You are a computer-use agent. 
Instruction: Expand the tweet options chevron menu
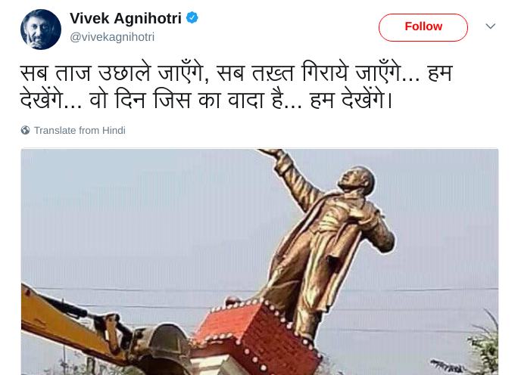490,26
